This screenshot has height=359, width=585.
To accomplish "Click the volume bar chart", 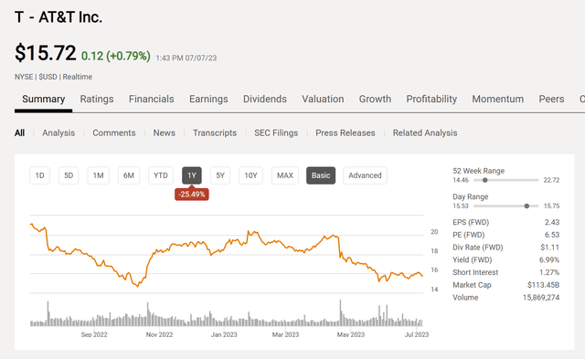I will [x=227, y=313].
